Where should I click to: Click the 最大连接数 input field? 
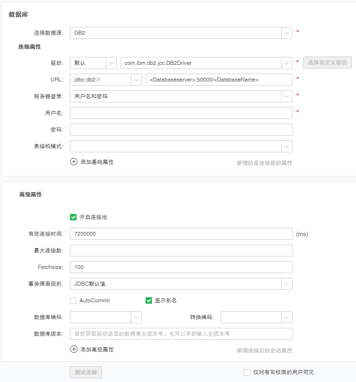click(181, 250)
